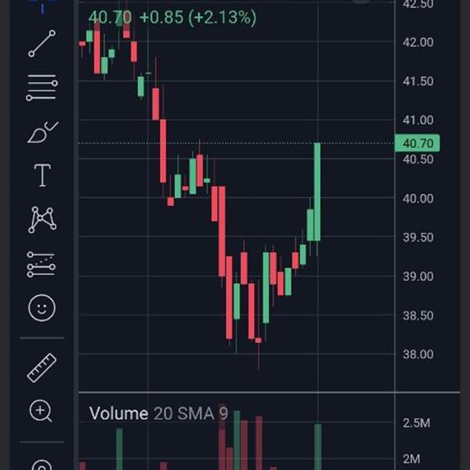Open the Fib Retracement tool

tap(42, 88)
